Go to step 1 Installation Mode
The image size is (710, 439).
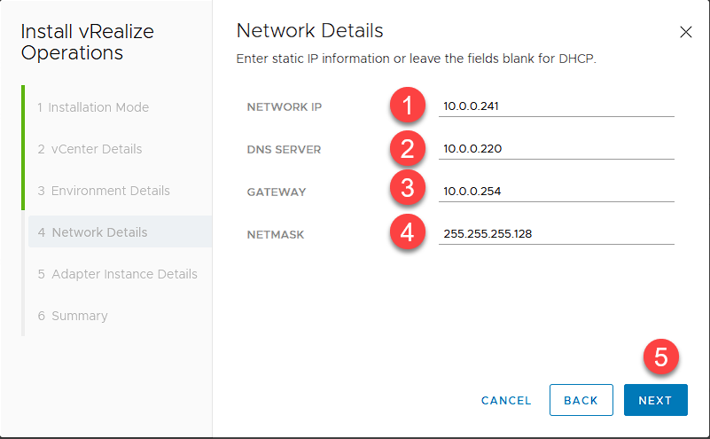click(93, 107)
